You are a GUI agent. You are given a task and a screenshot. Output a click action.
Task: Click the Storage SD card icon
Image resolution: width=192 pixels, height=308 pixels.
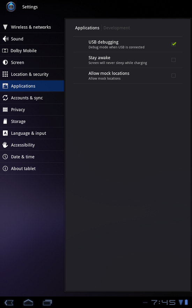point(5,121)
